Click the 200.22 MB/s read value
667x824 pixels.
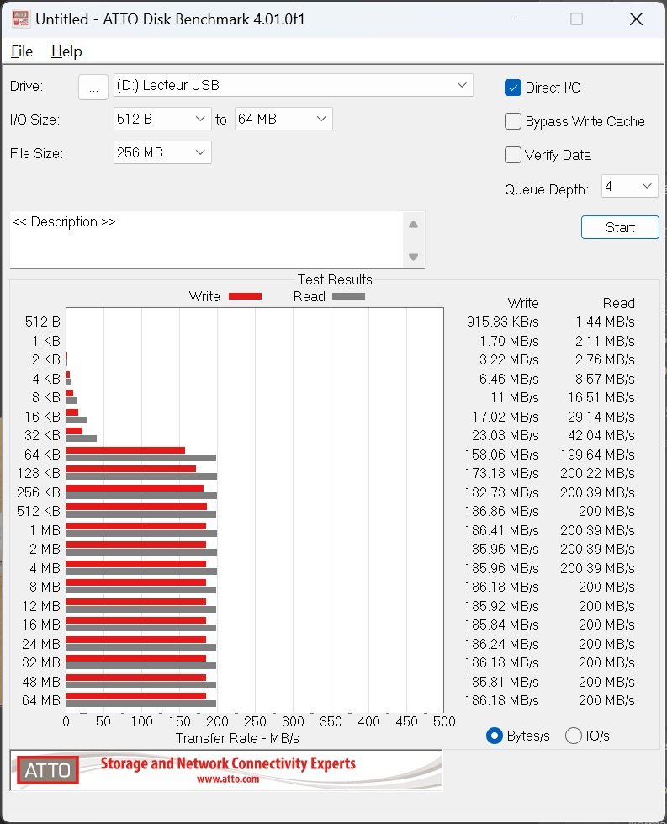click(x=598, y=474)
